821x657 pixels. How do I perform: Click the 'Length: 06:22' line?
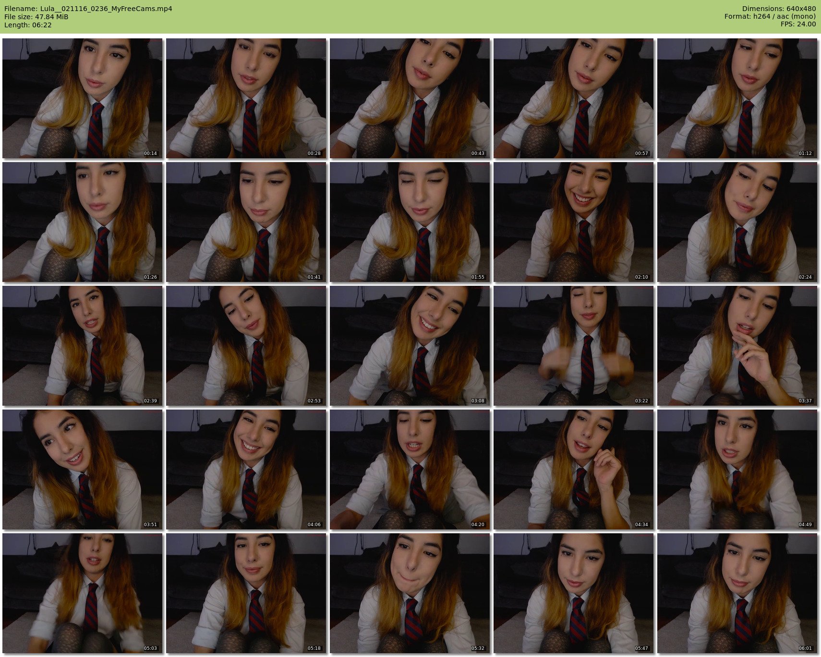click(x=28, y=25)
